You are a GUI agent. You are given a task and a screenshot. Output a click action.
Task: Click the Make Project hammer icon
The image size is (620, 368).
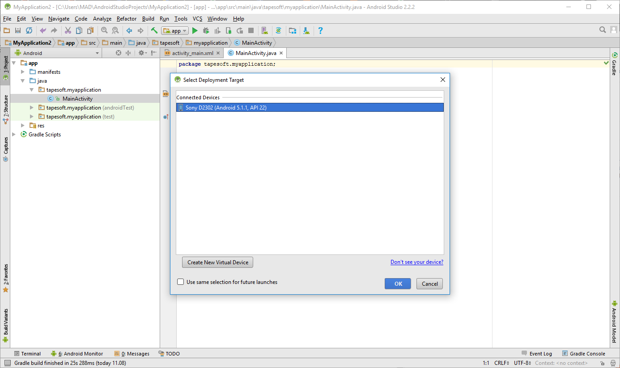(154, 30)
